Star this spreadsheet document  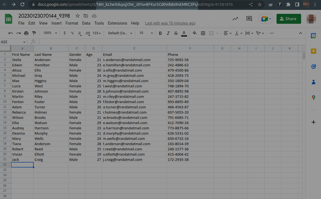(x=78, y=16)
